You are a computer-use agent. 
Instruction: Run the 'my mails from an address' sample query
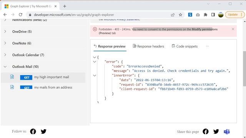tap(53, 87)
